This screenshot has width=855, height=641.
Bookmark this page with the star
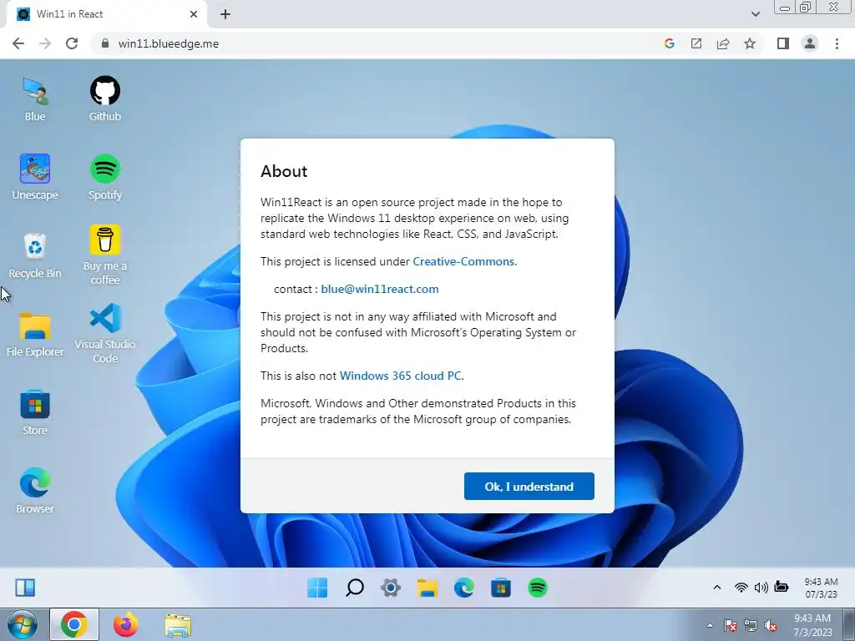point(750,43)
